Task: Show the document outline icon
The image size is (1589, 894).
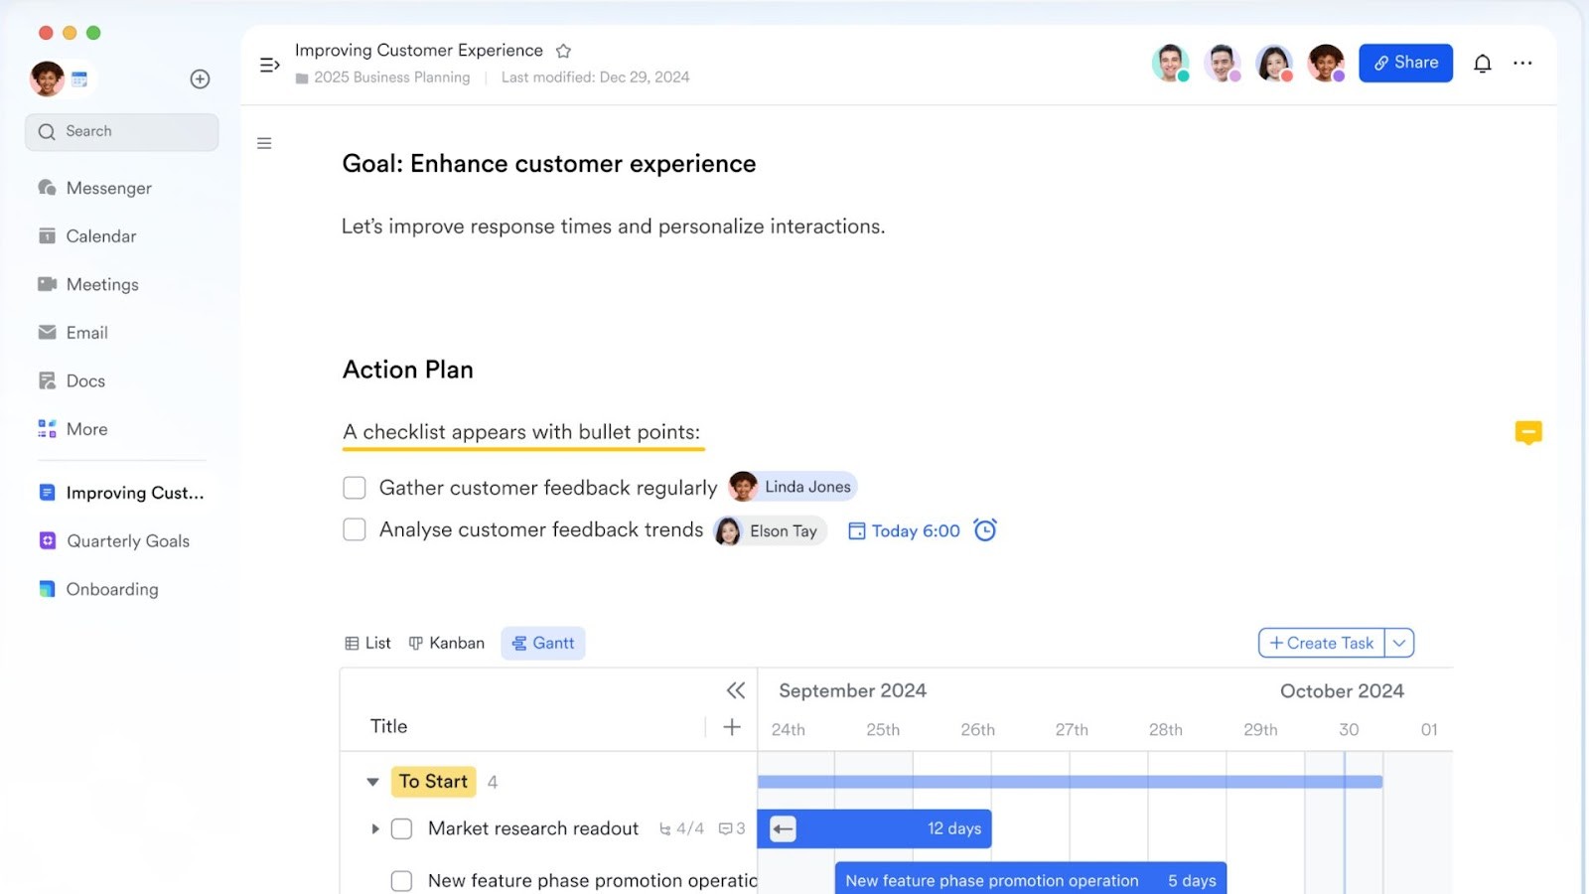Action: (x=264, y=143)
